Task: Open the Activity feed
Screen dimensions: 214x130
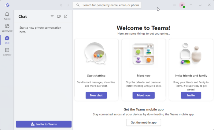Action: [x=7, y=16]
